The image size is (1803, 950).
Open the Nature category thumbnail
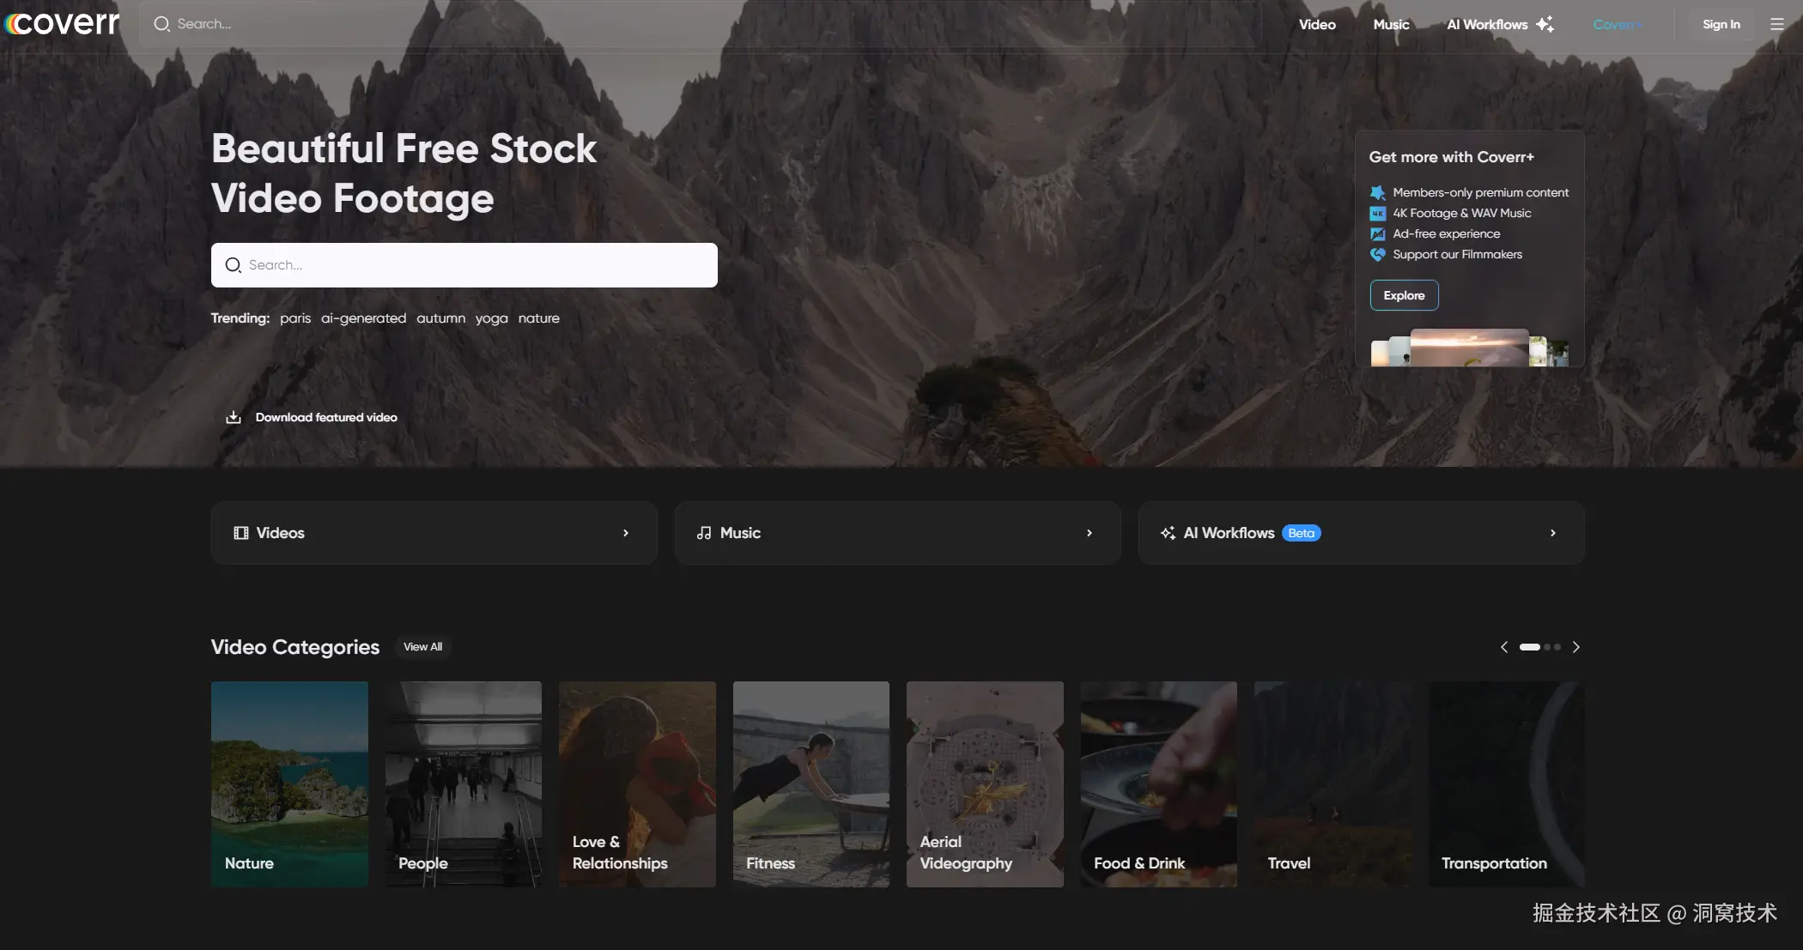(x=289, y=784)
